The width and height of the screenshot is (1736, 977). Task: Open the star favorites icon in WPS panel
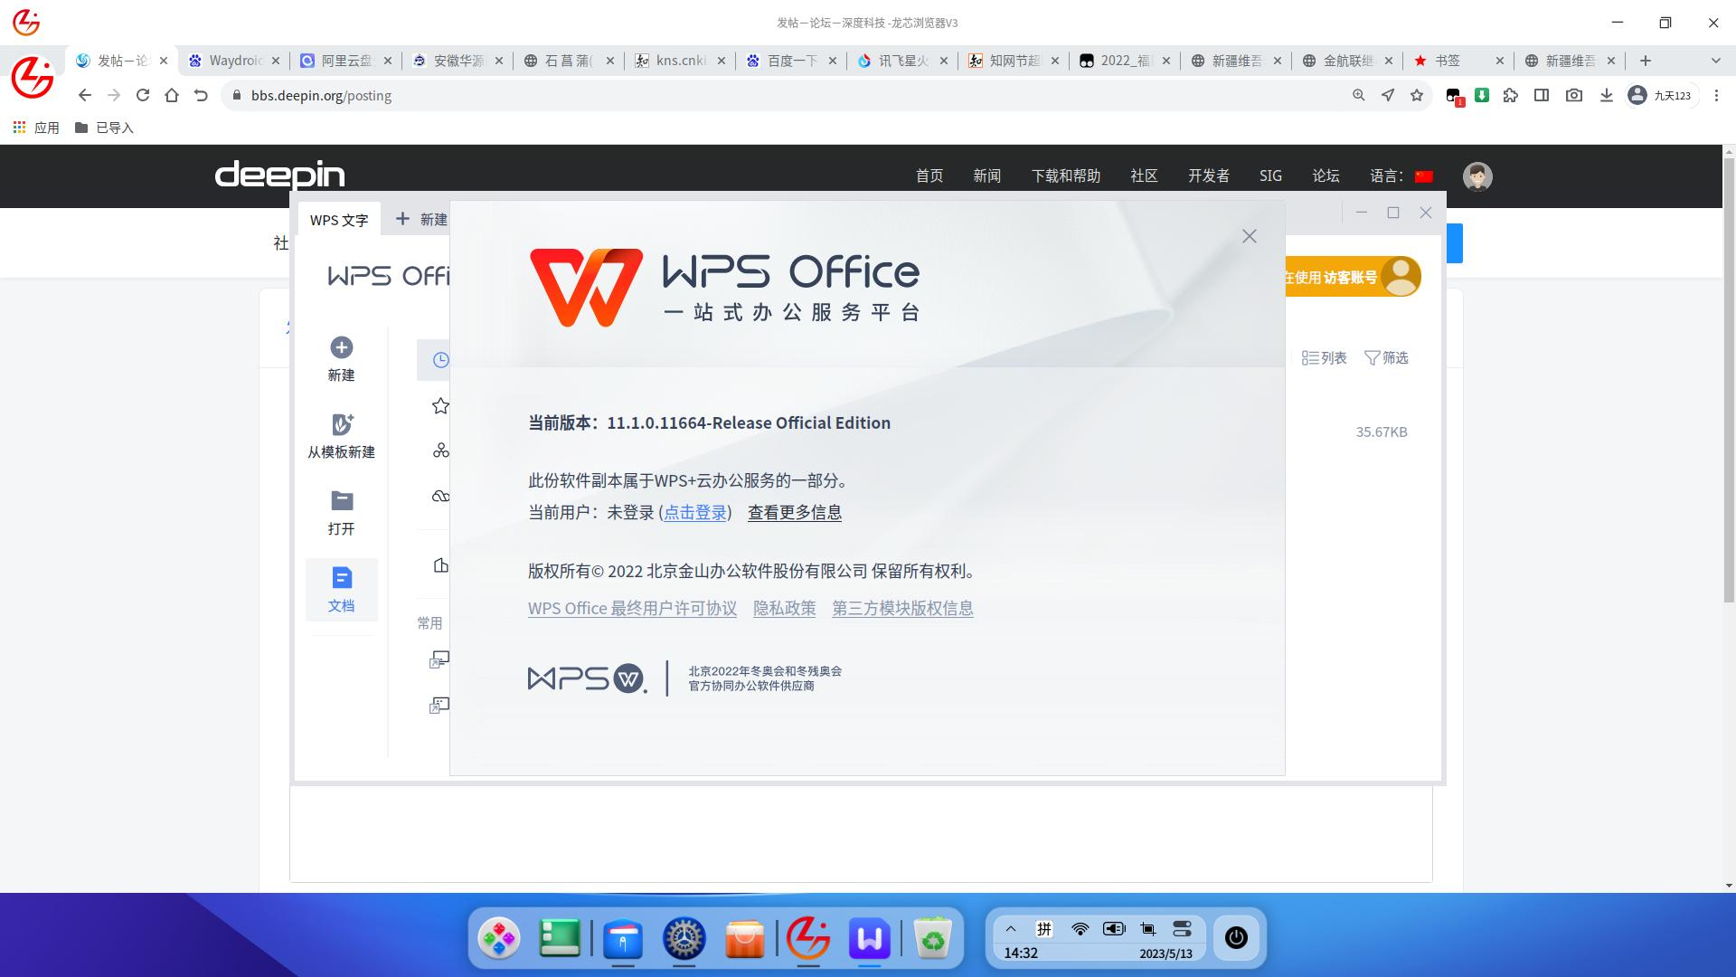(440, 405)
